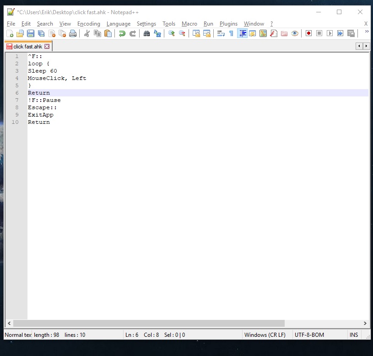Click the Save All icon
Image resolution: width=373 pixels, height=356 pixels.
pyautogui.click(x=41, y=33)
